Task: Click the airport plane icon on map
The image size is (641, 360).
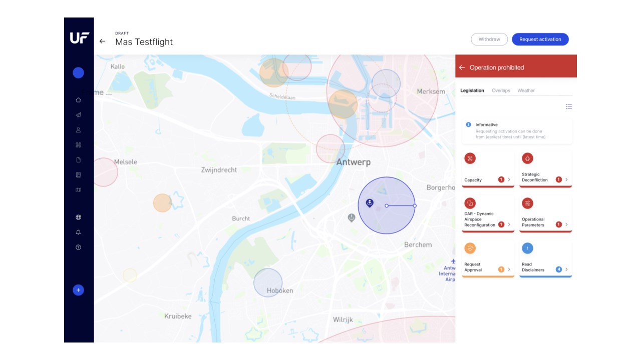Action: (453, 261)
